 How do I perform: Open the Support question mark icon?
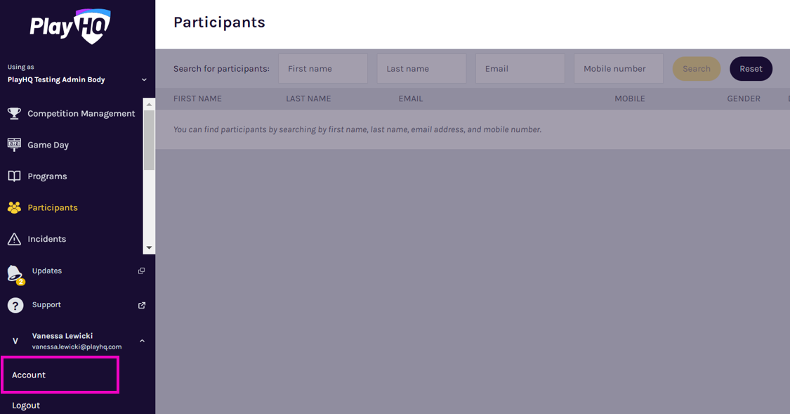[x=15, y=305]
